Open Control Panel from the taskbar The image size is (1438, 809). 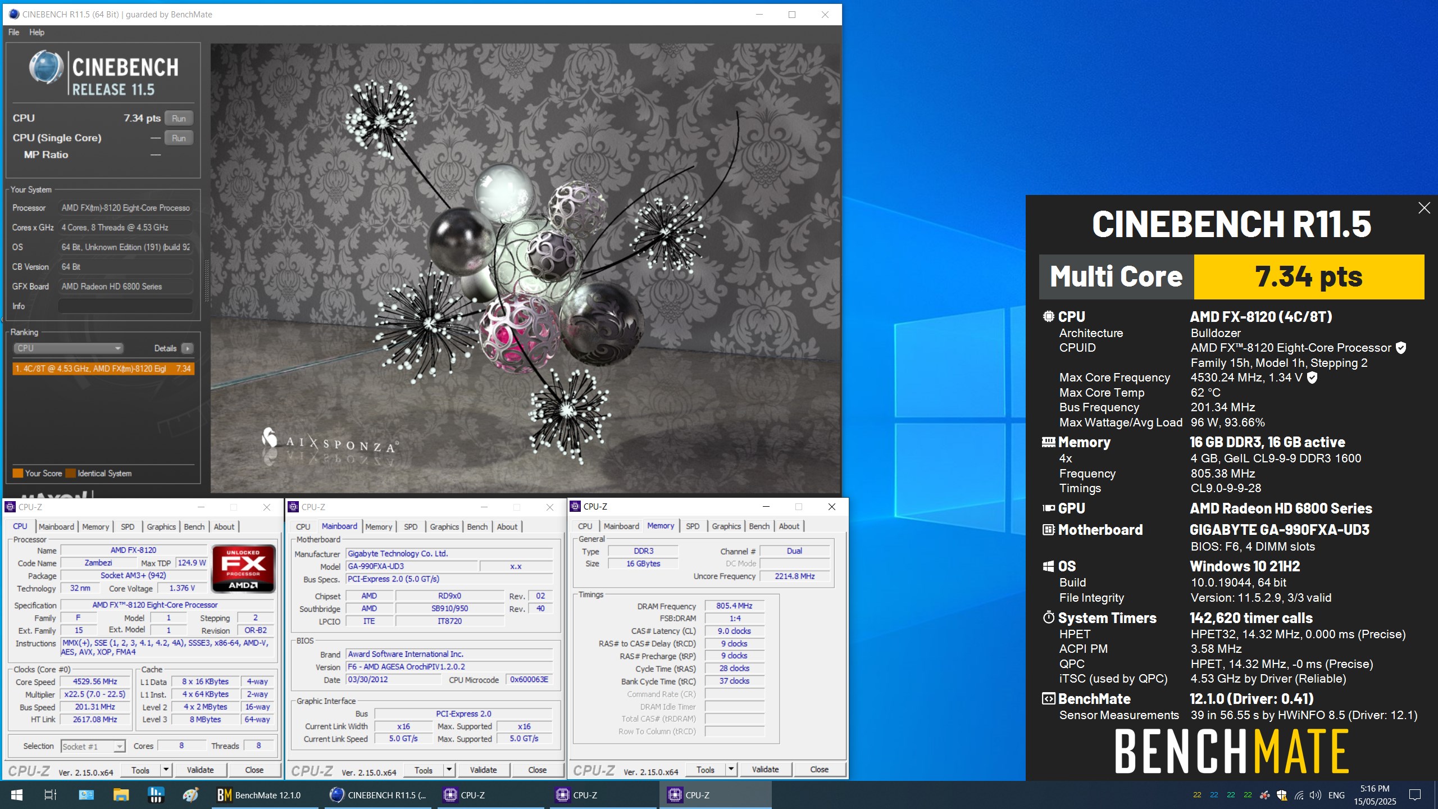pos(86,795)
